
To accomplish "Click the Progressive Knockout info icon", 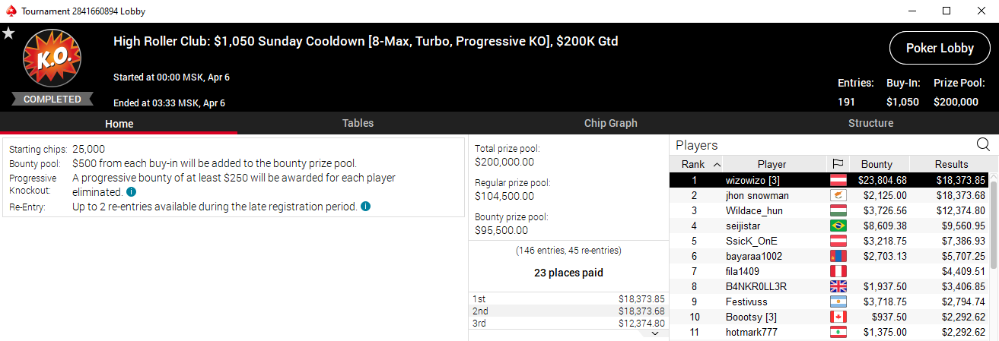I will (131, 192).
